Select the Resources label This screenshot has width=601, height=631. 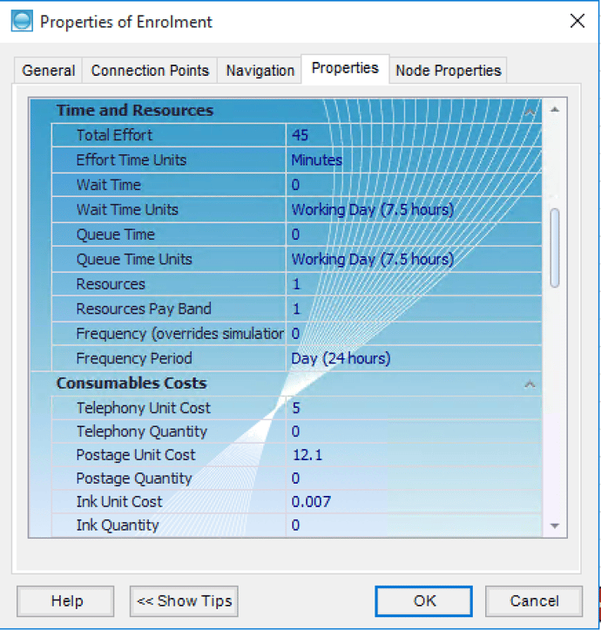tap(111, 284)
